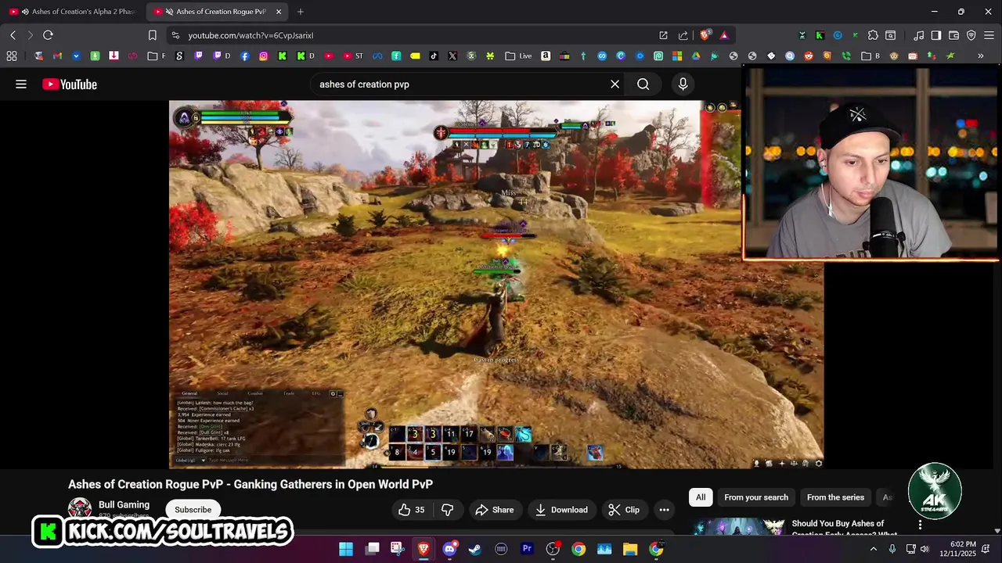The image size is (1002, 563).
Task: Clear the search query with X
Action: click(615, 84)
